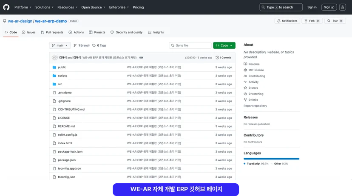Viewport: 352px width, 196px height.
Task: View the 0 Tags link
Action: (x=99, y=45)
